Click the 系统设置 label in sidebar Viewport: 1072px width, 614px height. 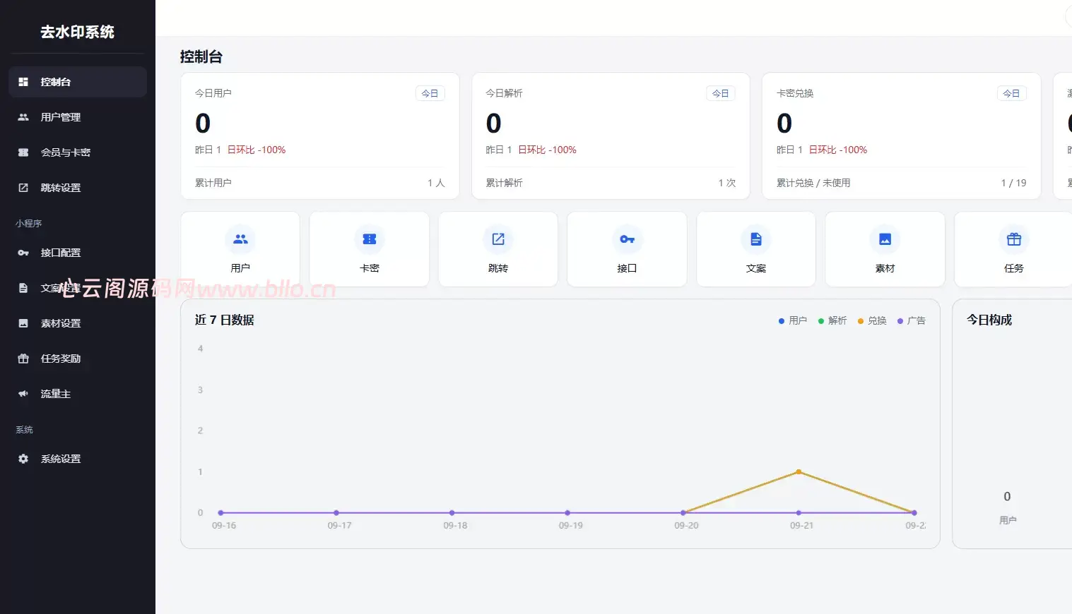(61, 459)
